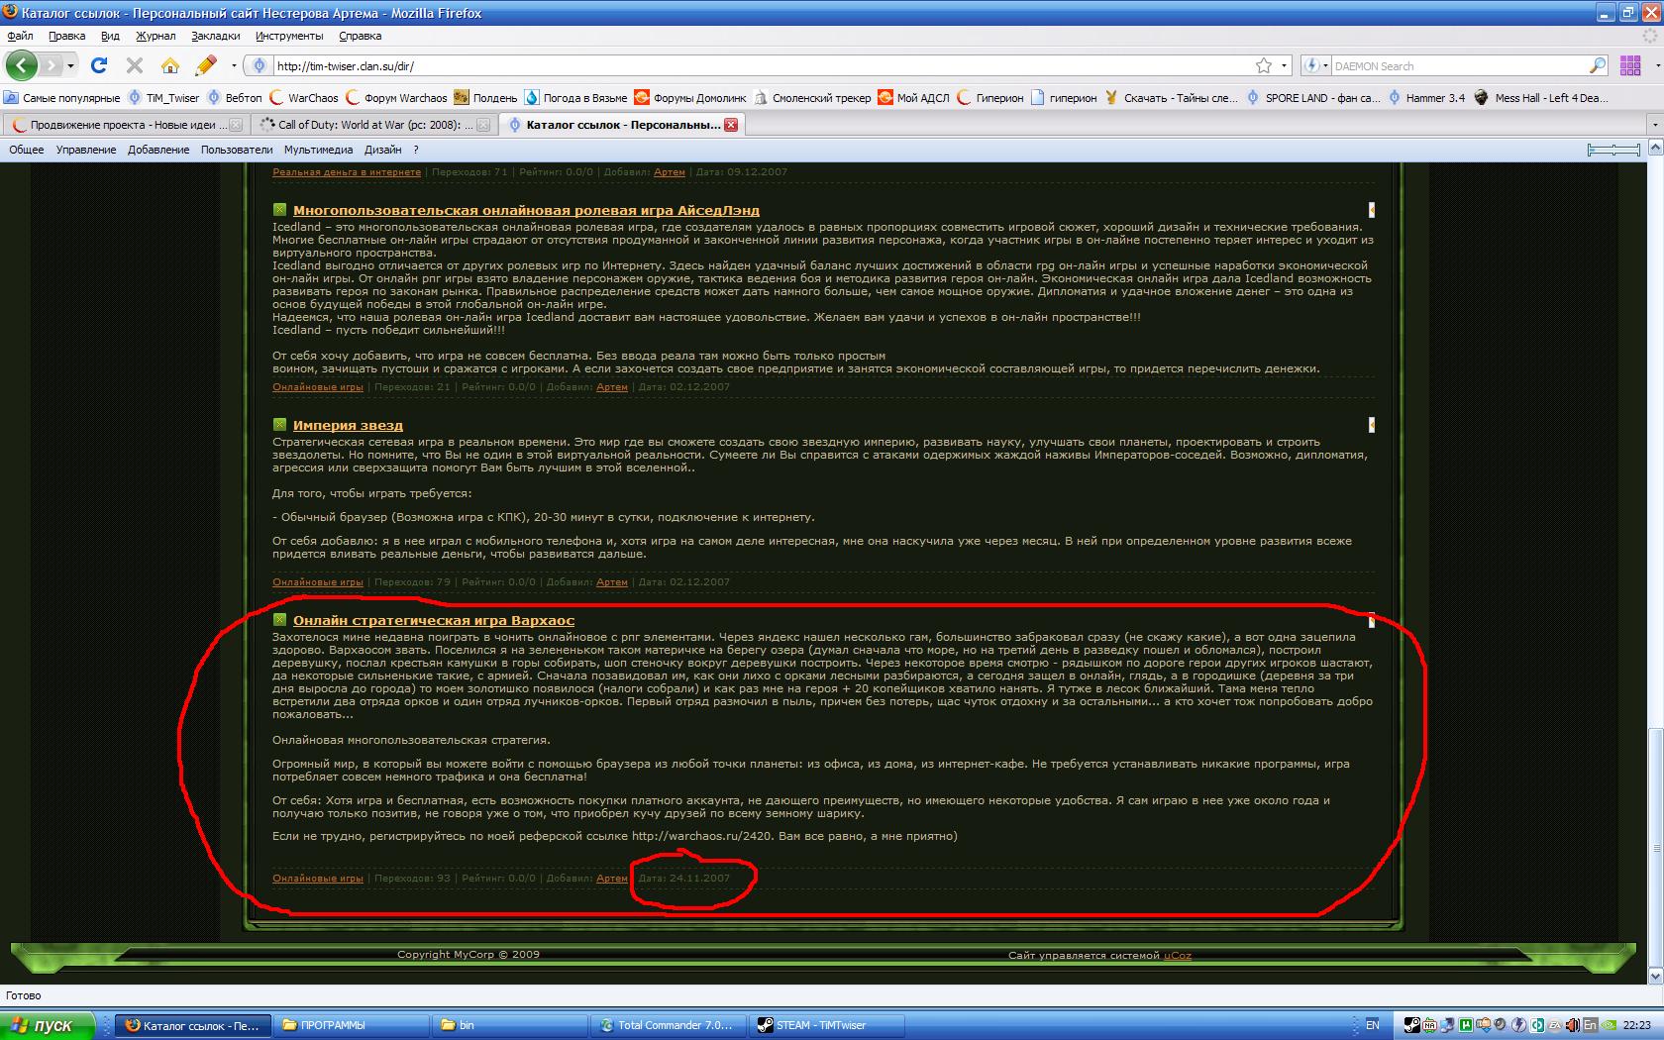Open the Смоленский трекер bookmark
1664x1040 pixels.
click(812, 98)
